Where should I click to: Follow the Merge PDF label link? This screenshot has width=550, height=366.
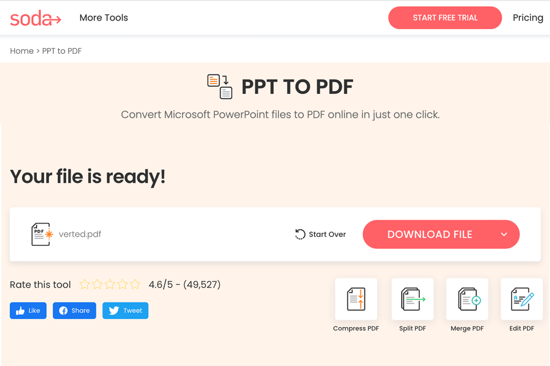coord(467,328)
